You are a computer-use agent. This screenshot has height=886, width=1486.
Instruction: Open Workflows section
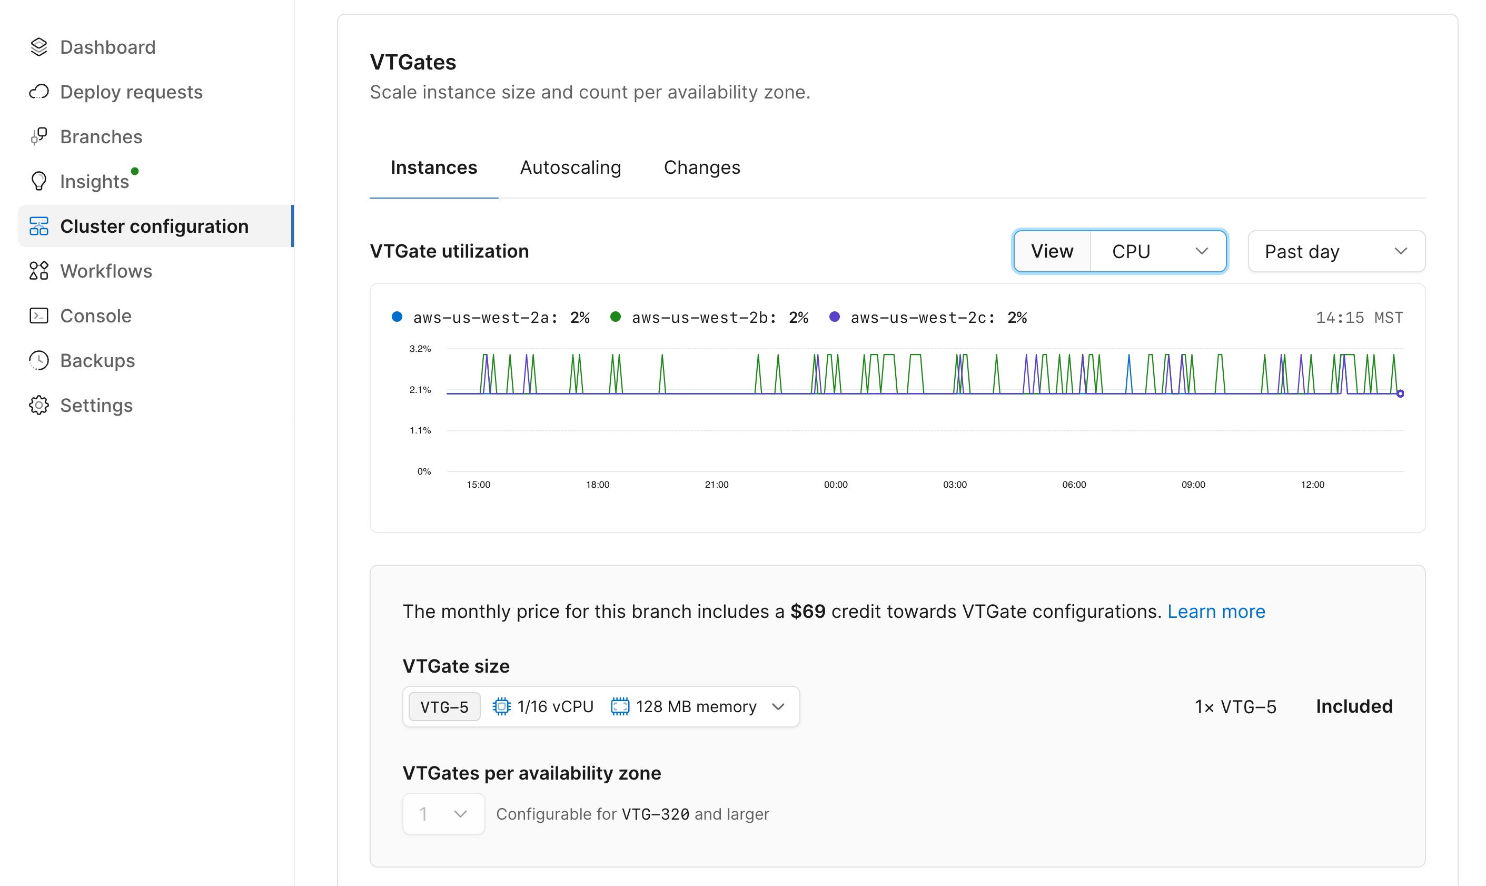click(x=106, y=271)
